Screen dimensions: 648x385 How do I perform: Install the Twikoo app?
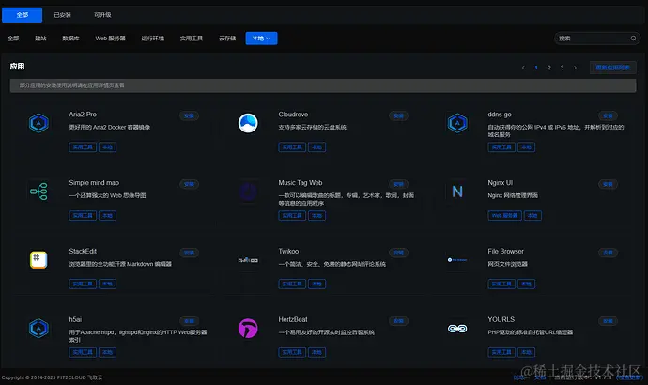(399, 253)
